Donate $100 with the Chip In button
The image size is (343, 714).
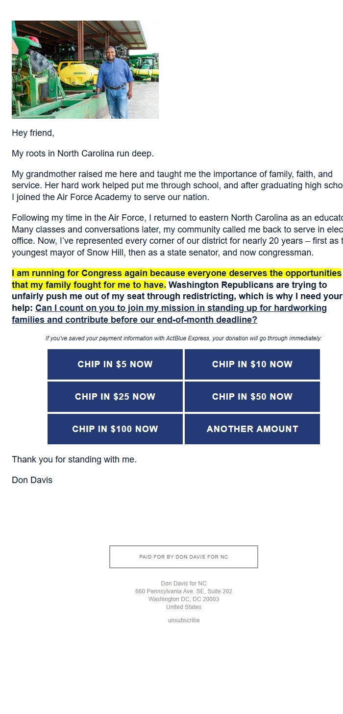(115, 429)
